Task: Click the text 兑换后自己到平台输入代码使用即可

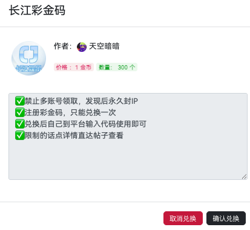Action: coord(85,124)
